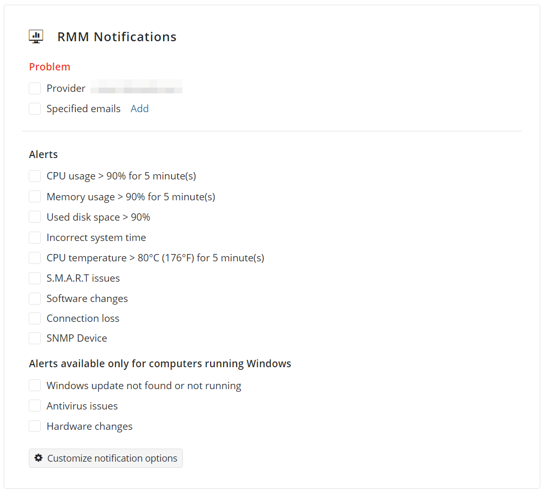Screen dimensions: 545x495
Task: Enable the SNMP Device alert
Action: (x=34, y=338)
